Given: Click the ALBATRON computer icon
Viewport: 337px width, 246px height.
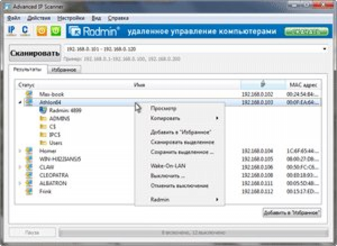Looking at the screenshot, I should click(29, 183).
